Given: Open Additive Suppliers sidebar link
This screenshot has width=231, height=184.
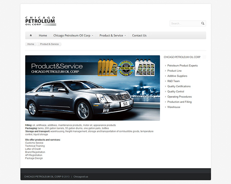Looking at the screenshot, I should [x=177, y=76].
